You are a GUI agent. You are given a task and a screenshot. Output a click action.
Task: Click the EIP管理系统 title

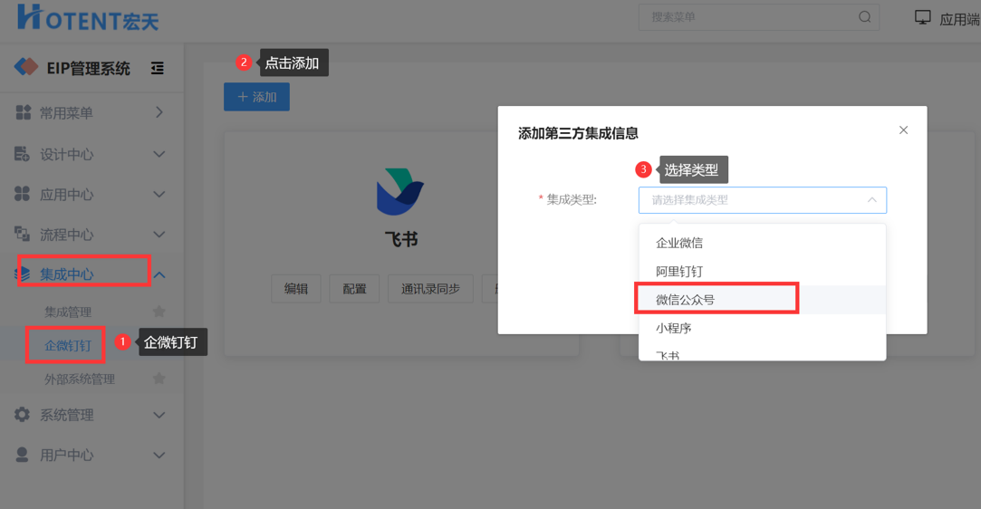coord(88,68)
